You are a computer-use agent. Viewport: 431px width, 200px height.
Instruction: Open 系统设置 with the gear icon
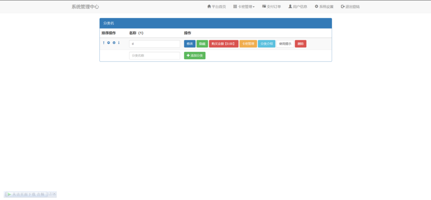point(324,7)
